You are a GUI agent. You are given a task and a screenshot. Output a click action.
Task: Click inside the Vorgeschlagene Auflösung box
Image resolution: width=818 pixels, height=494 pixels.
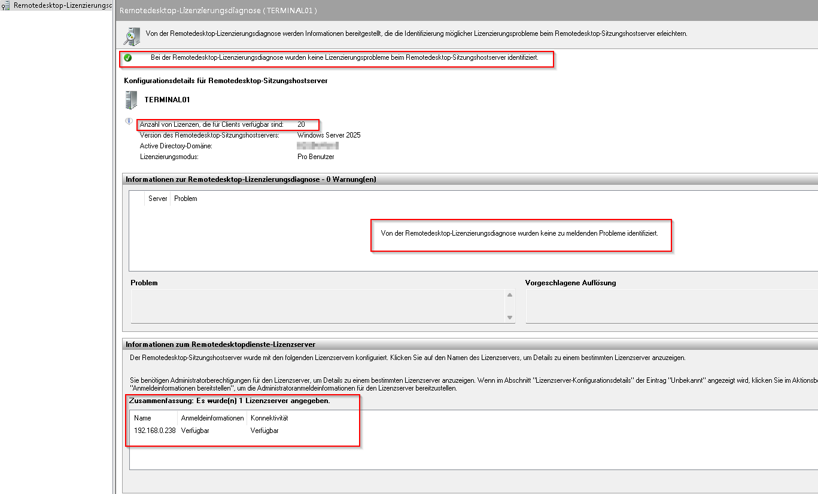(x=670, y=306)
